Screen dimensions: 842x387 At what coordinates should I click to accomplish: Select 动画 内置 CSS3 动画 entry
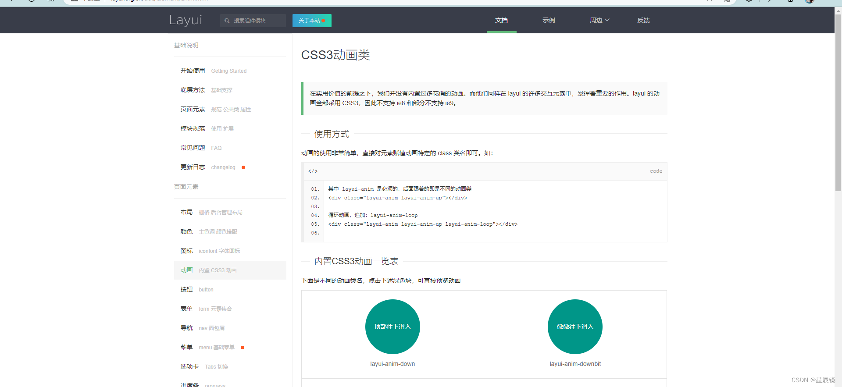pyautogui.click(x=230, y=270)
